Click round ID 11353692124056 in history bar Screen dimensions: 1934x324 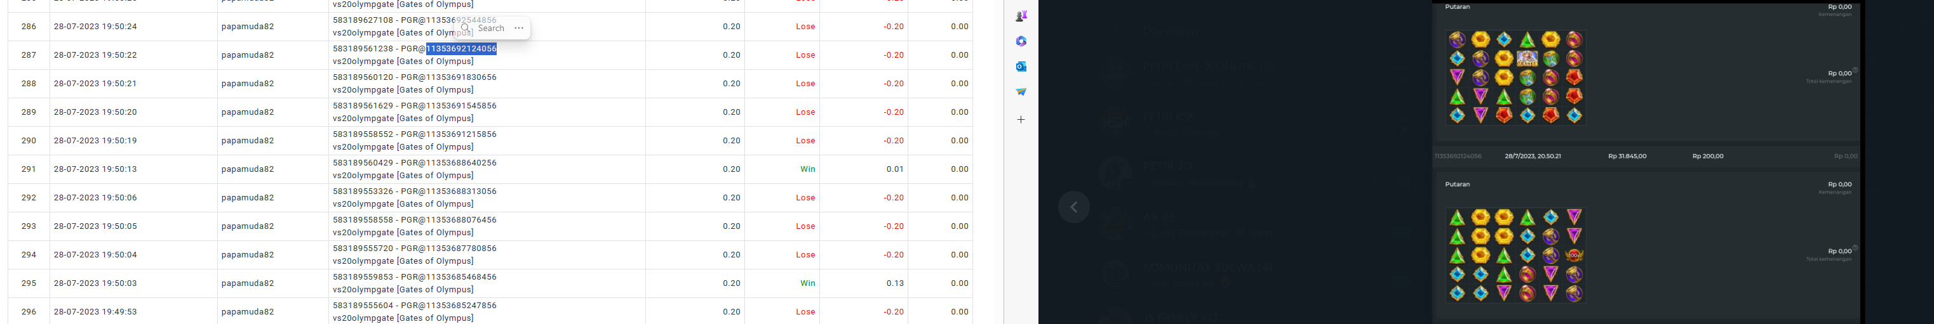coord(1457,156)
